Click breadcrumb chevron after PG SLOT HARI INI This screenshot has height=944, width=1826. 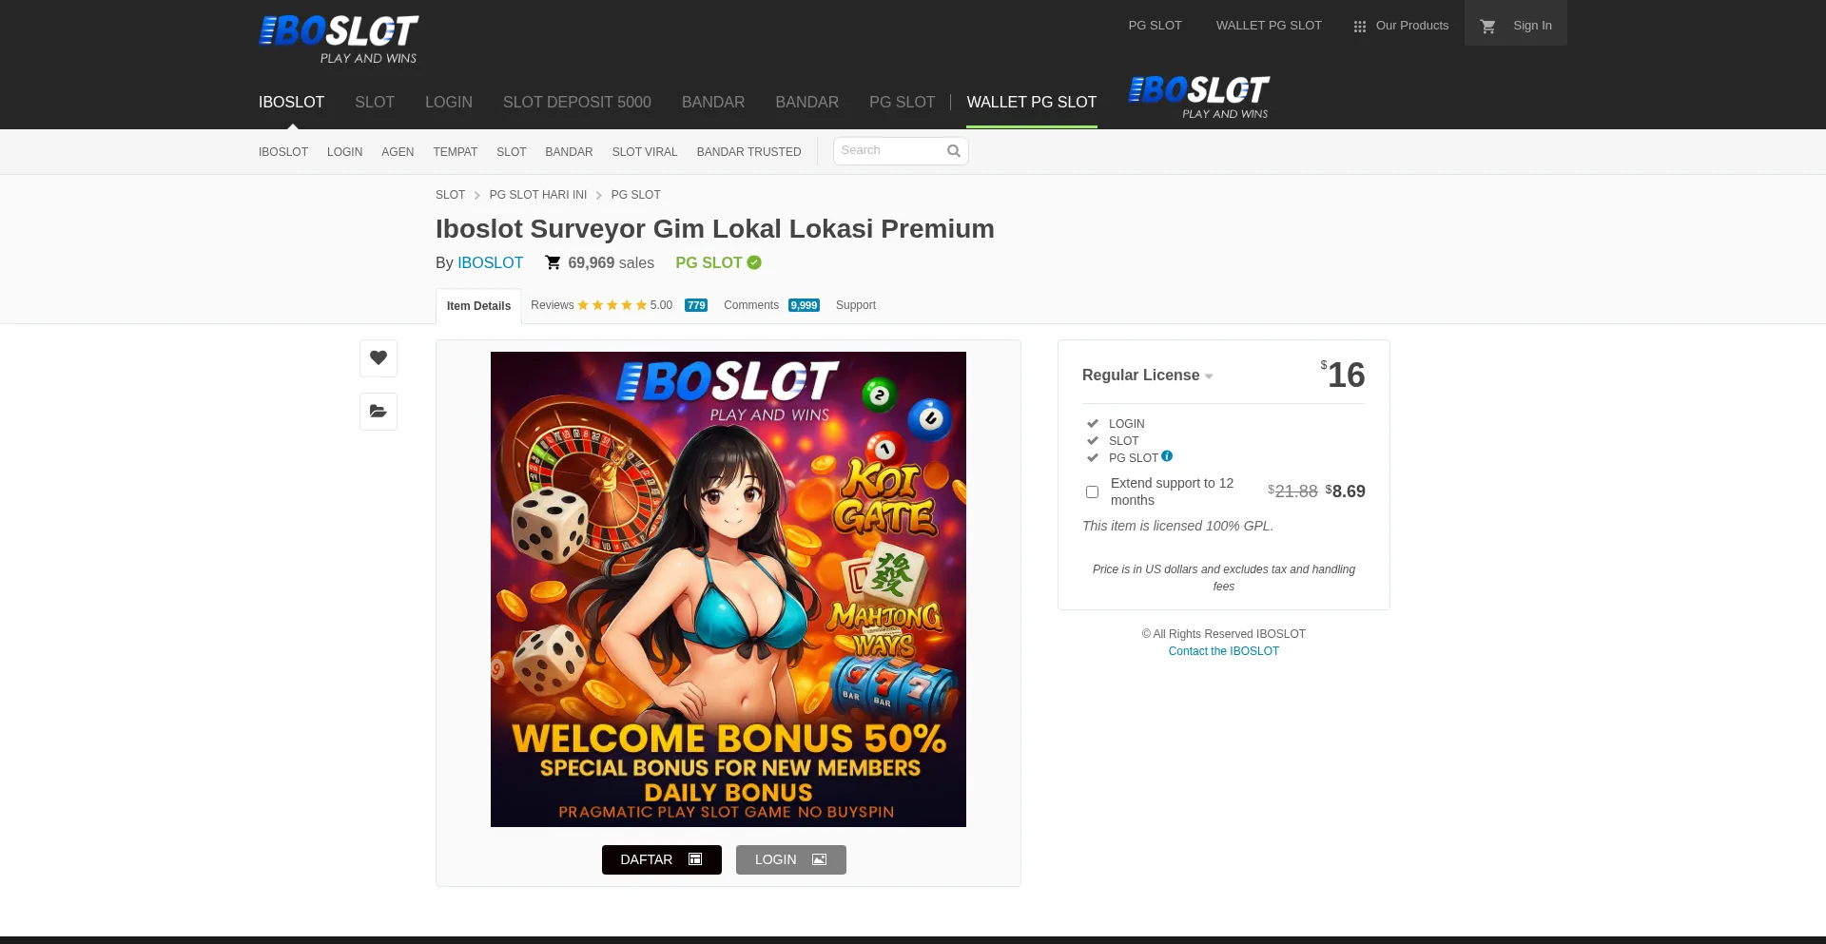[x=599, y=195]
